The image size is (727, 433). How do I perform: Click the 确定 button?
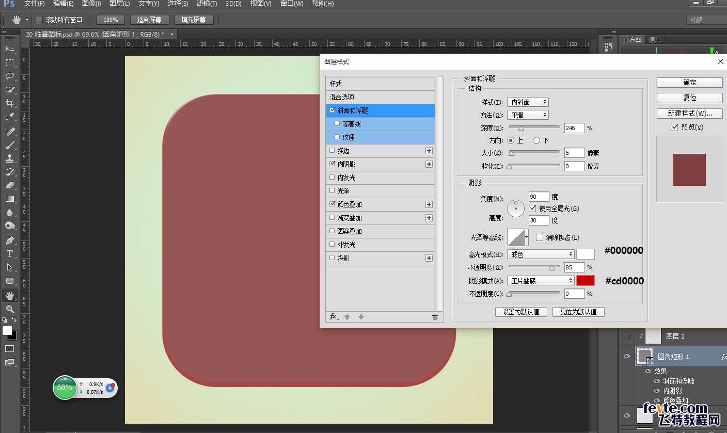tap(689, 83)
